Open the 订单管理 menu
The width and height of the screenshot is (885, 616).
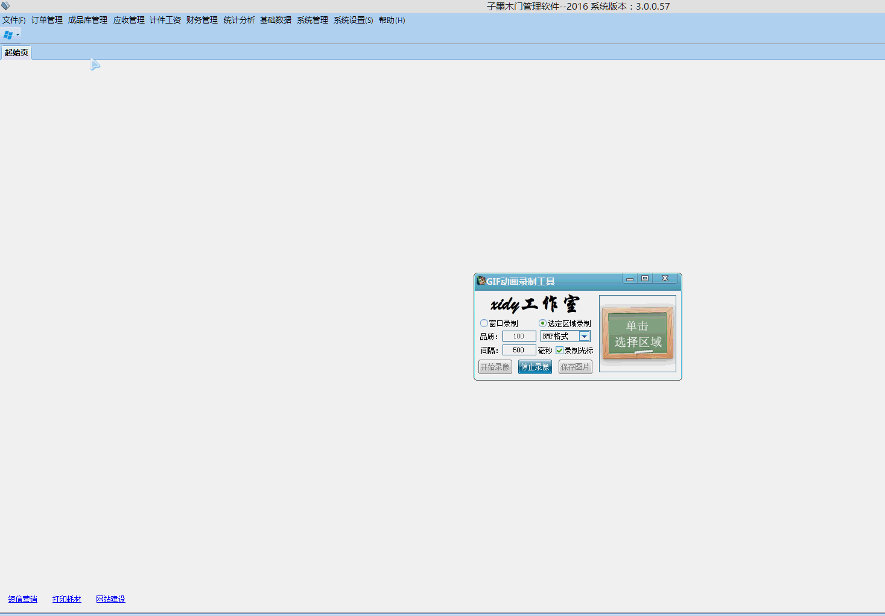[x=47, y=21]
